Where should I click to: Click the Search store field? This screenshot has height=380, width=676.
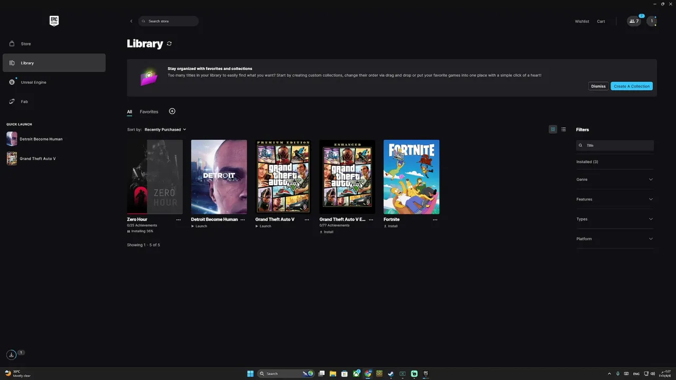pos(168,21)
